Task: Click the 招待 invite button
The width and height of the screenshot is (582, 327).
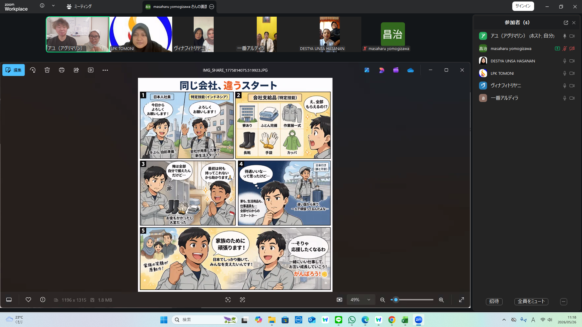Action: (494, 302)
